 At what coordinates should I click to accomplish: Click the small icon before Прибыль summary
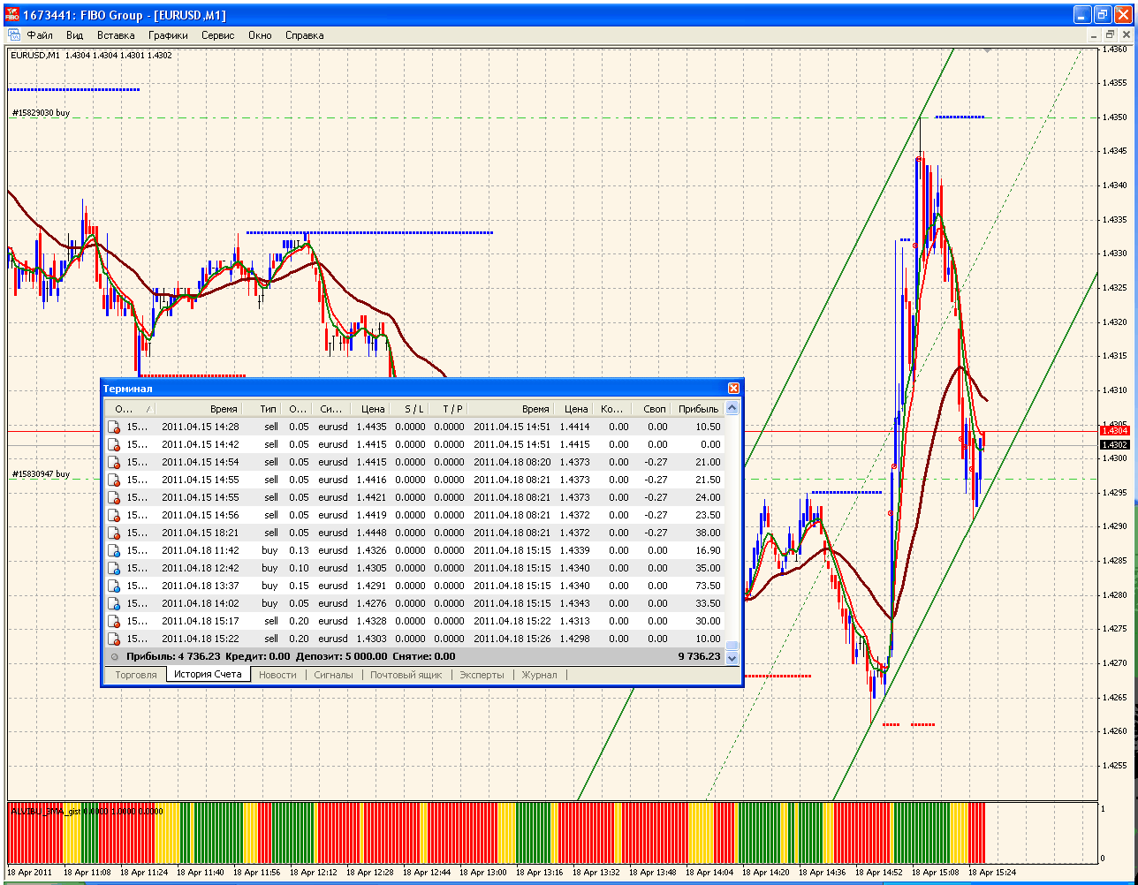[x=114, y=657]
